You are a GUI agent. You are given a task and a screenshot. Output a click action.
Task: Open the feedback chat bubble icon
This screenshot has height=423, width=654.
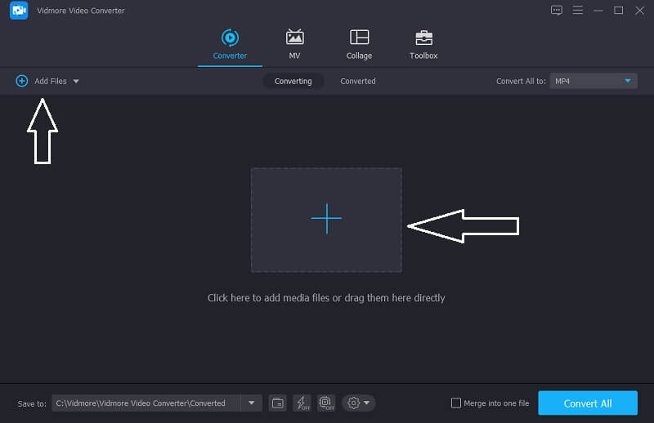(557, 11)
